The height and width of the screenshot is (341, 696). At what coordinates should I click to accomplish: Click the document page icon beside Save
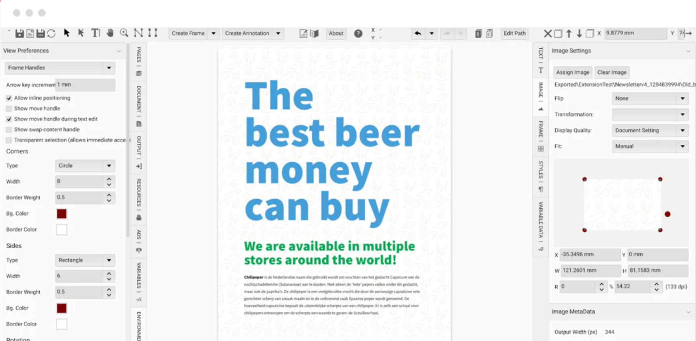point(30,33)
